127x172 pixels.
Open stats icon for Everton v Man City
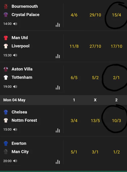pyautogui.click(x=58, y=162)
